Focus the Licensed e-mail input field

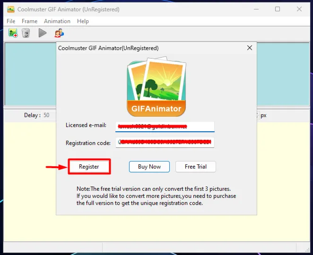click(x=165, y=127)
